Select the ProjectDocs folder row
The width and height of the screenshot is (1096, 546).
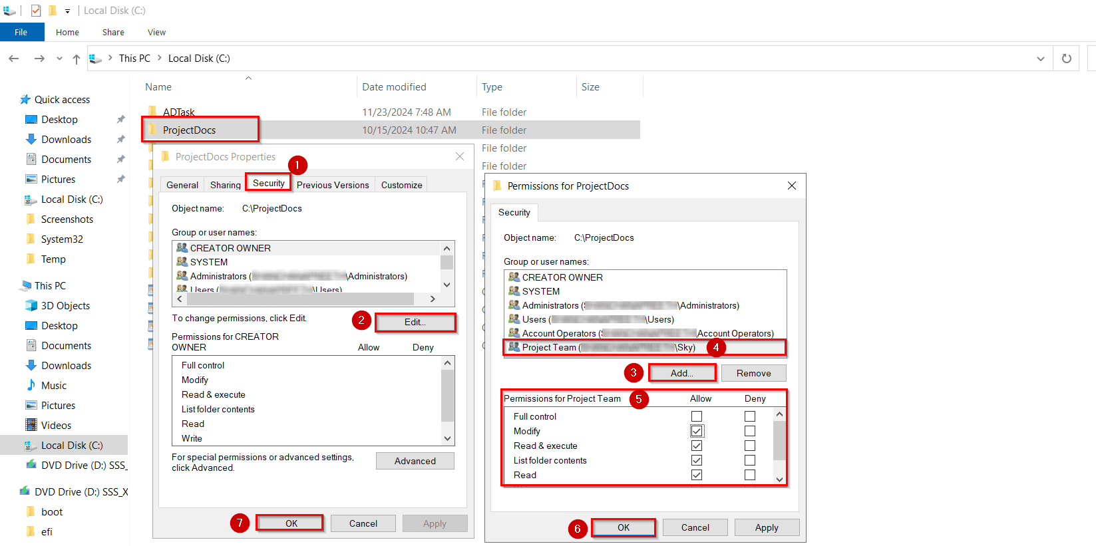click(x=391, y=130)
